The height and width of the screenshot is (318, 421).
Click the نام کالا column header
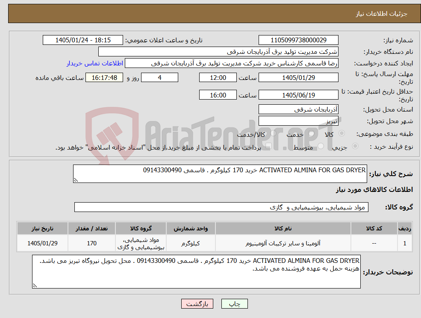point(283,228)
